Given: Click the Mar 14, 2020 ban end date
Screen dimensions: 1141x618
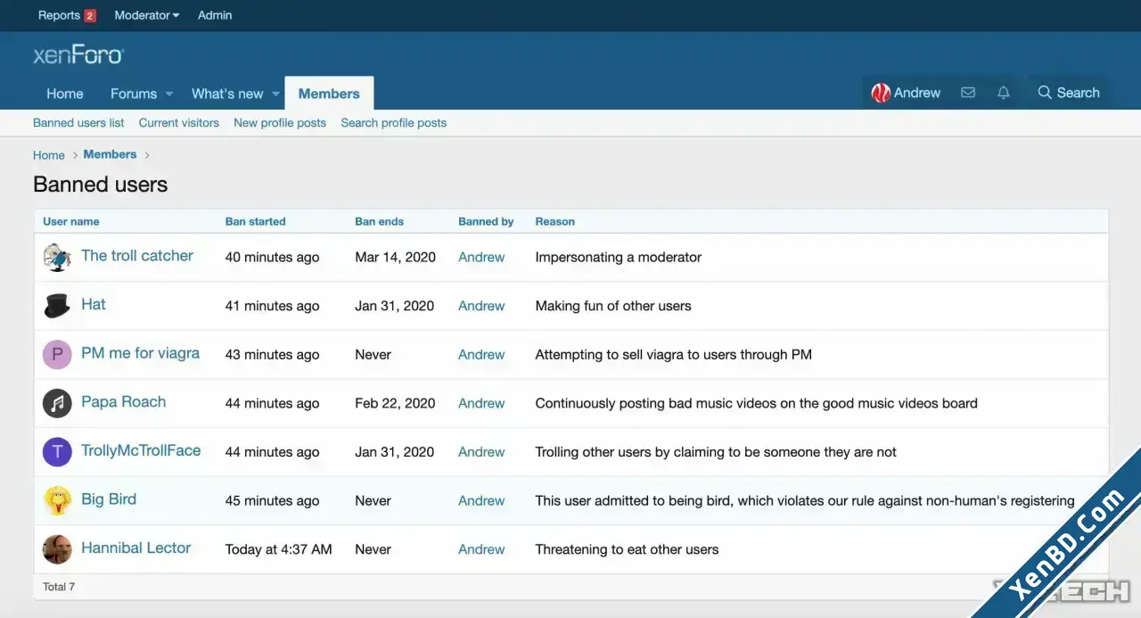Looking at the screenshot, I should coord(395,257).
